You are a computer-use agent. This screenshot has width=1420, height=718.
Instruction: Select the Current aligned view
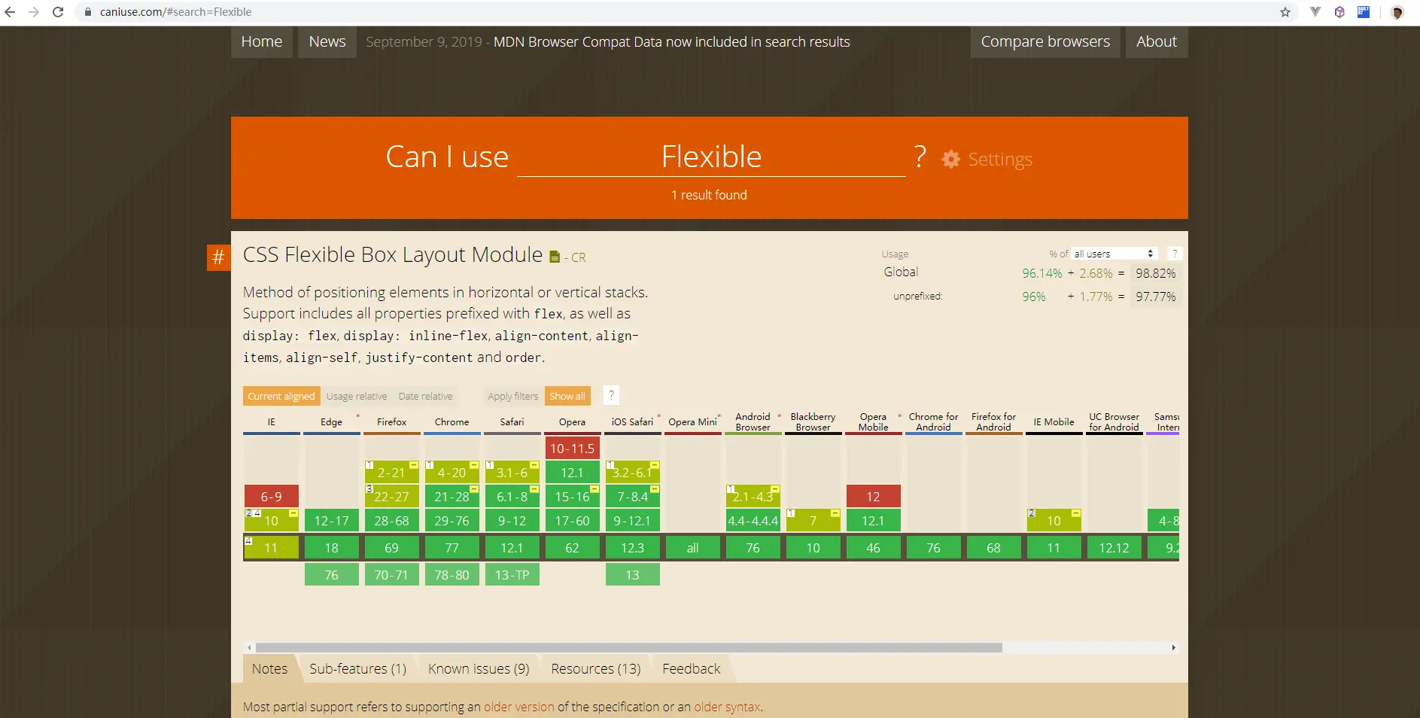click(x=281, y=396)
